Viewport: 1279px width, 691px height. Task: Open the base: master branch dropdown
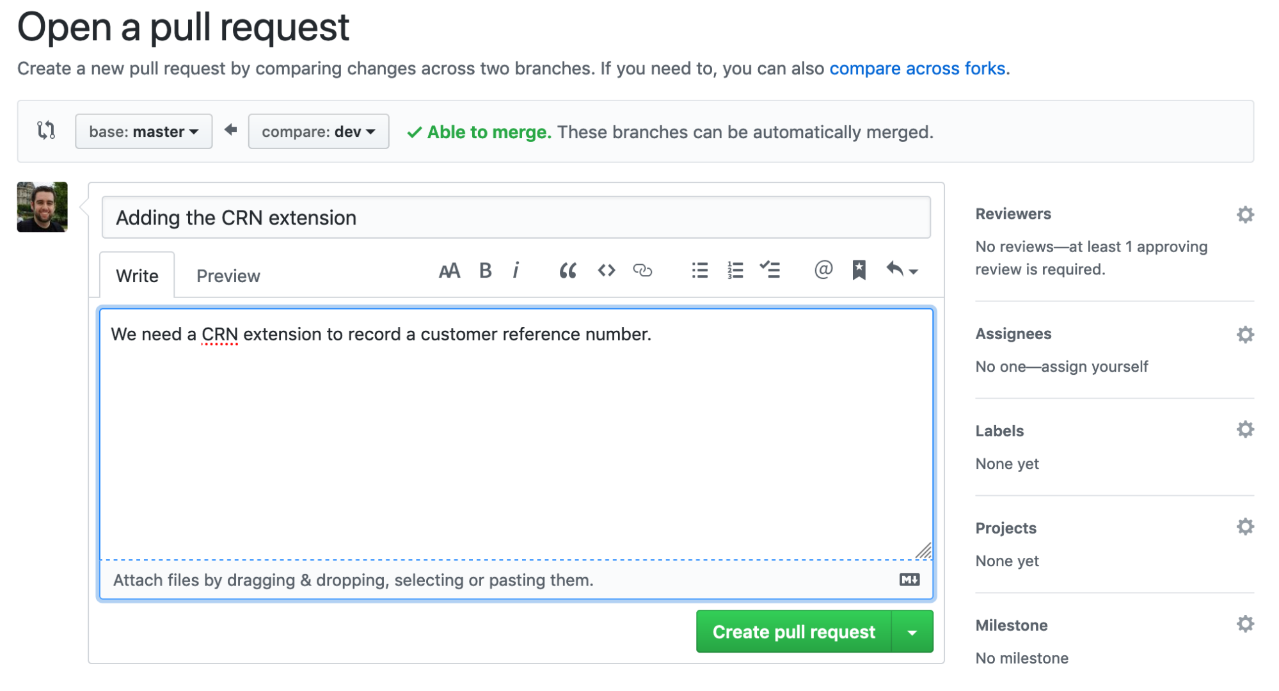(143, 132)
